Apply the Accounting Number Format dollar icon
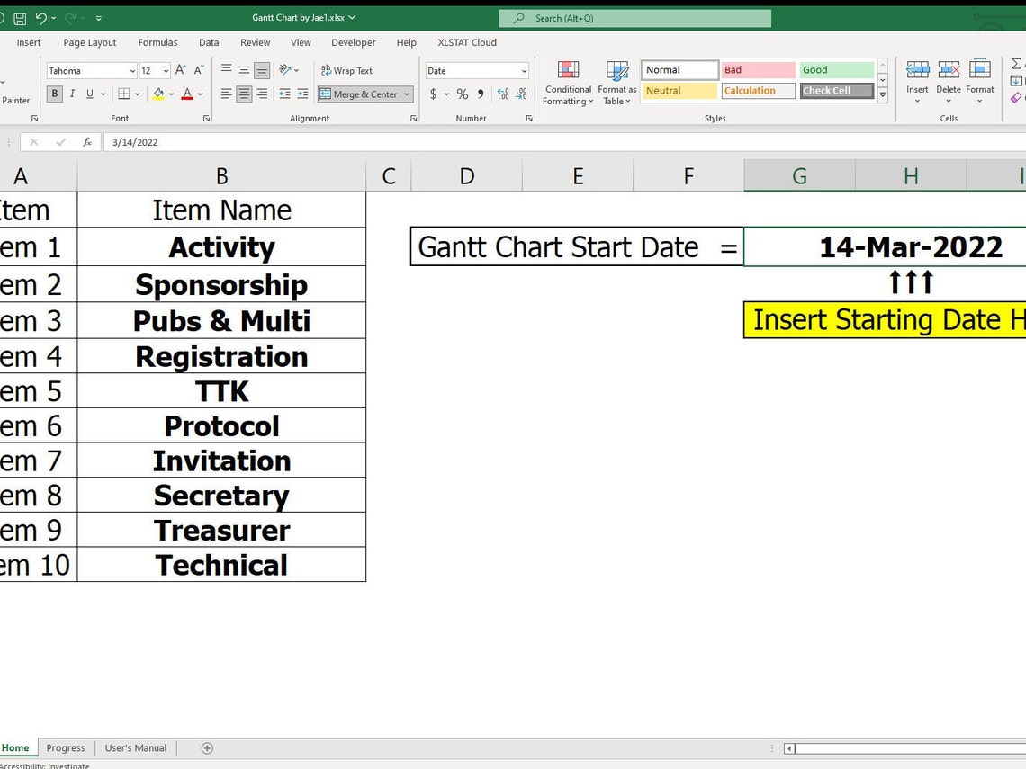This screenshot has width=1026, height=769. point(433,94)
